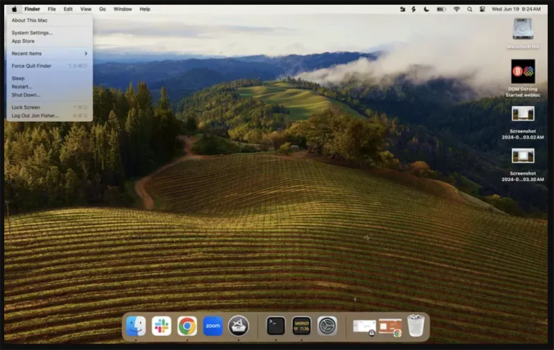Click the Wi-Fi status icon
The width and height of the screenshot is (554, 350).
click(456, 9)
